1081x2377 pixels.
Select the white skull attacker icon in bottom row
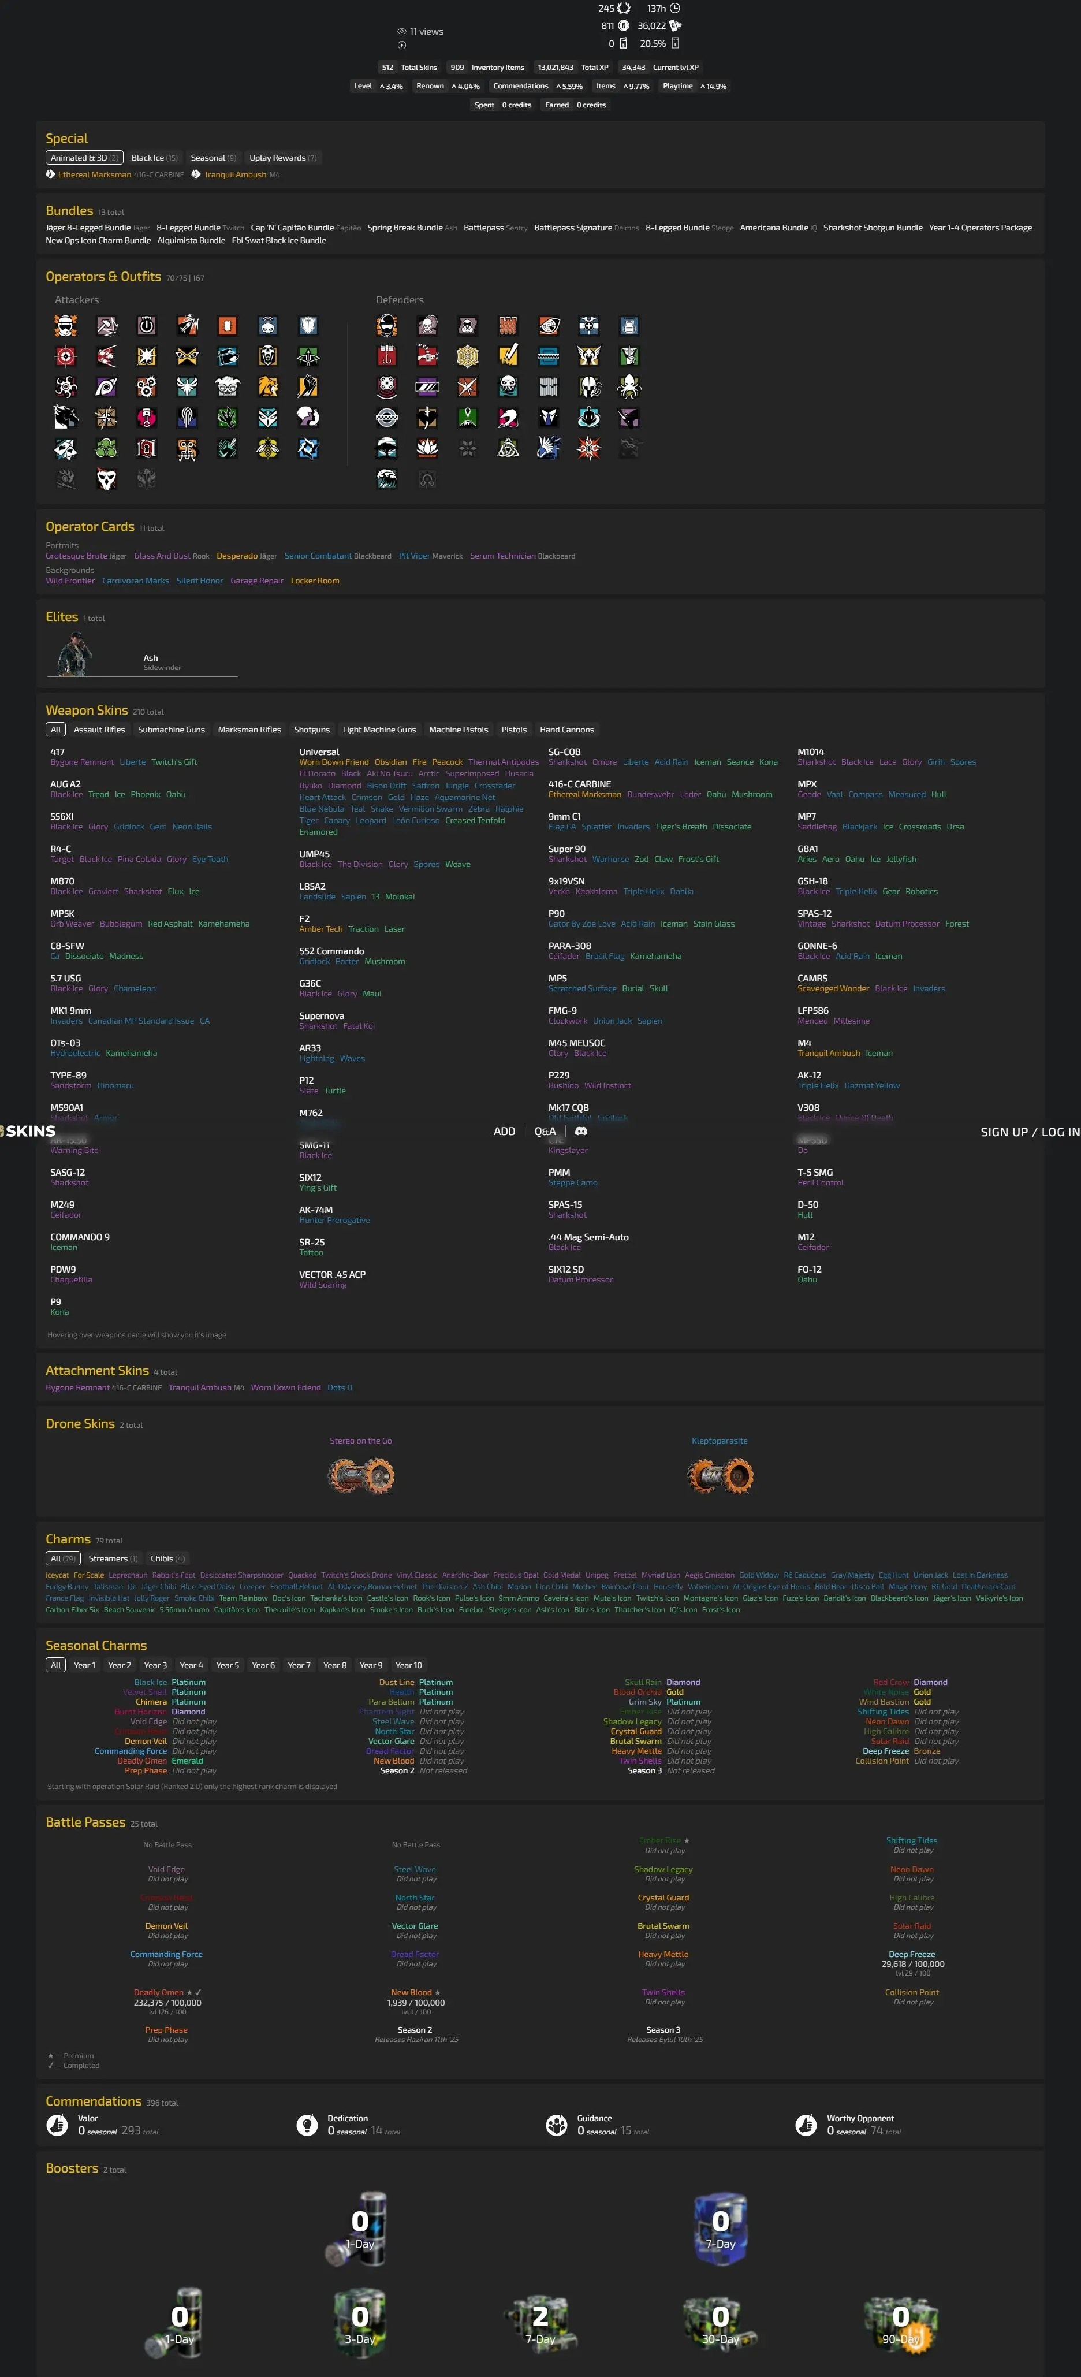pos(106,478)
